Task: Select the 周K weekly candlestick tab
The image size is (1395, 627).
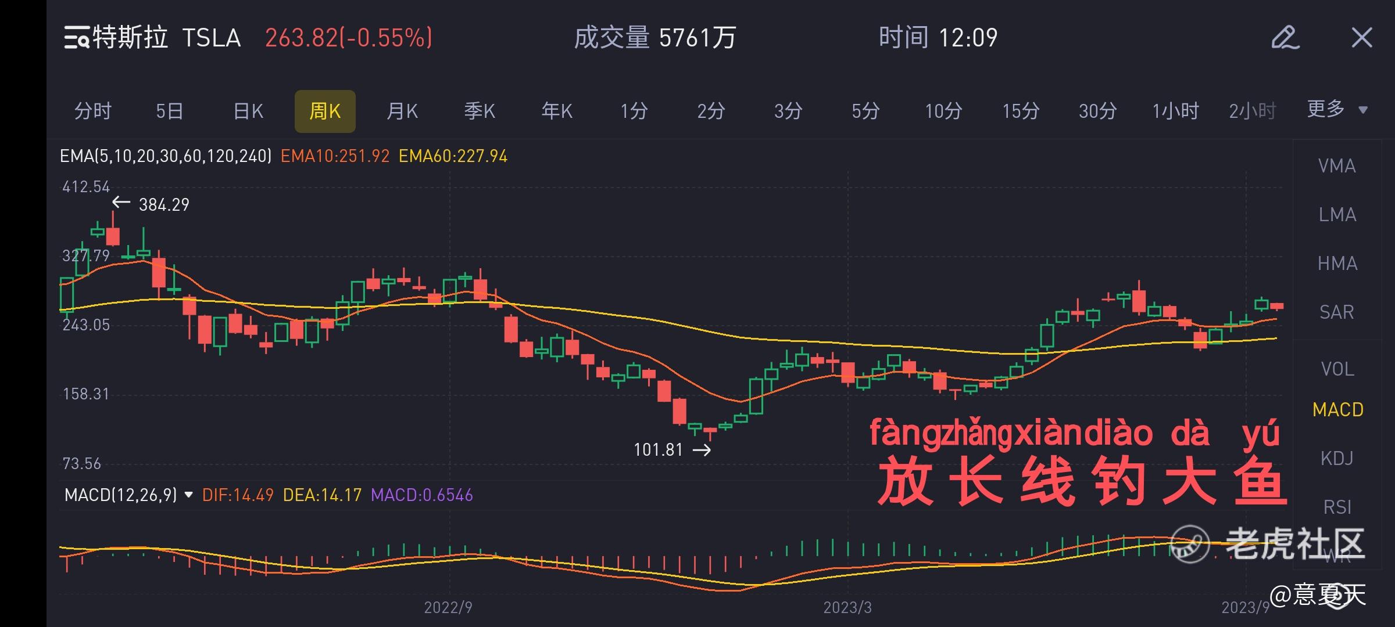Action: coord(325,111)
